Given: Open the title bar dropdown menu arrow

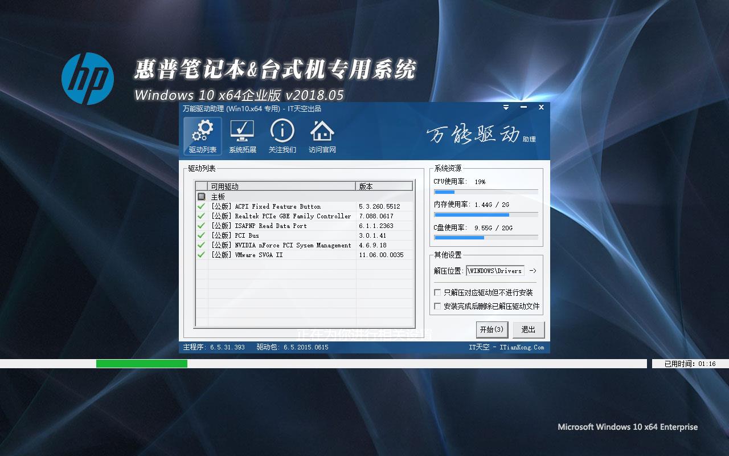Looking at the screenshot, I should 506,107.
